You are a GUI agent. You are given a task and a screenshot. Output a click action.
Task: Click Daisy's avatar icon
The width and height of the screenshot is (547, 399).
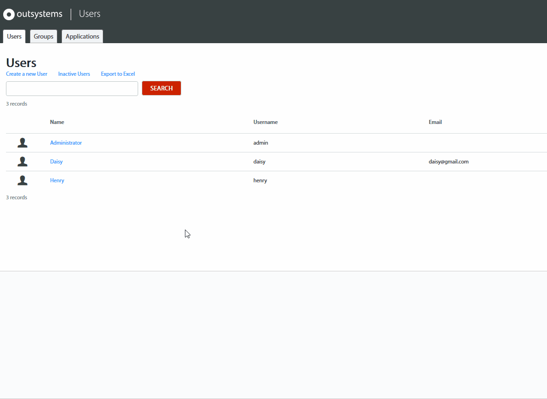coord(22,161)
